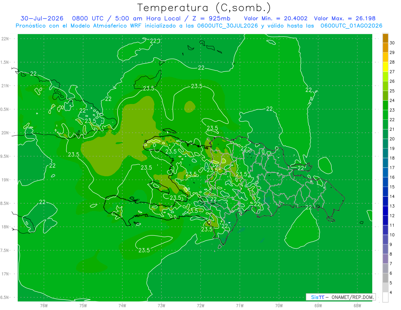Viewport: 401px width, 310px height.
Task: Click the "69W" longitude axis label
Action: point(318,305)
